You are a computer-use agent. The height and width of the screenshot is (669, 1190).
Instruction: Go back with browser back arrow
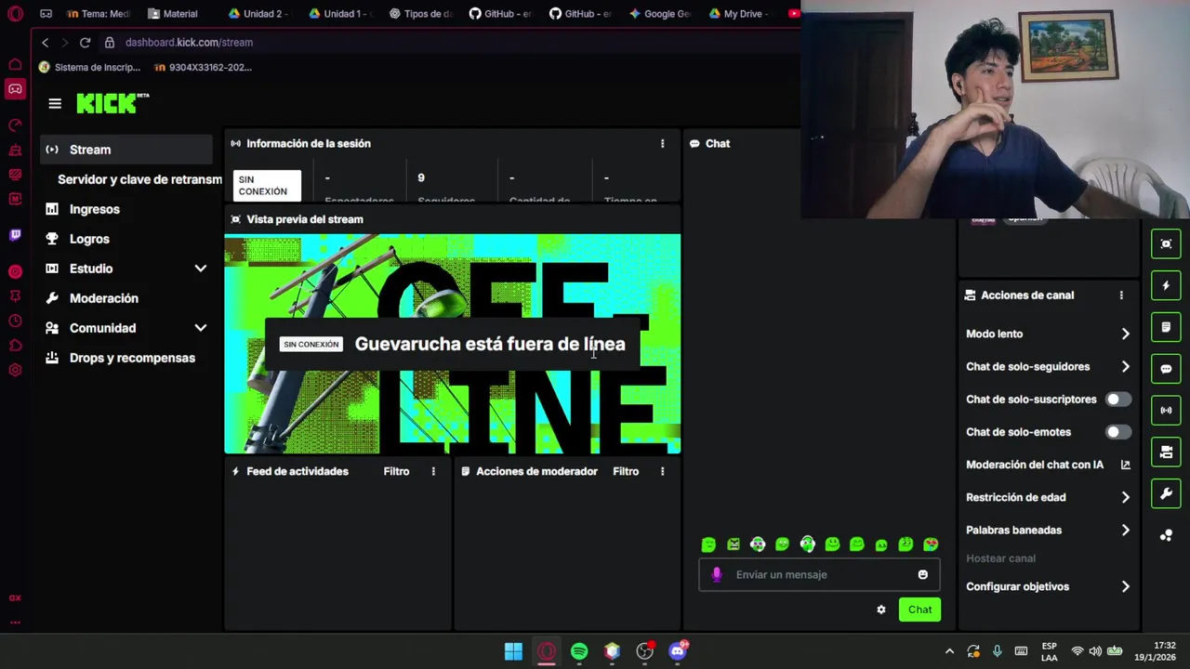pos(45,43)
